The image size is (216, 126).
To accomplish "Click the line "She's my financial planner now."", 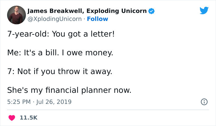I will pos(69,90).
